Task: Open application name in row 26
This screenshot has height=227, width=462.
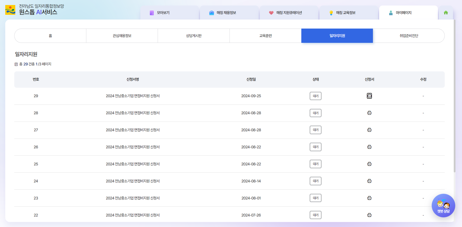Action: 133,147
